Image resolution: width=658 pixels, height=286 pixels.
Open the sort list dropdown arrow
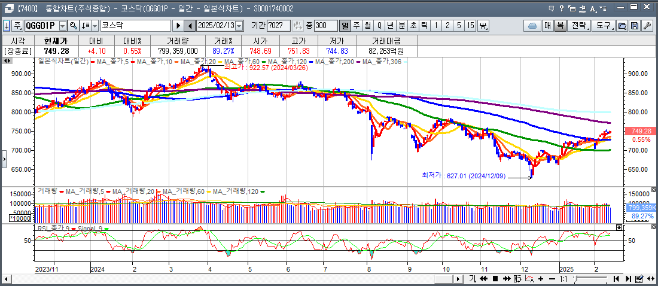(95, 26)
